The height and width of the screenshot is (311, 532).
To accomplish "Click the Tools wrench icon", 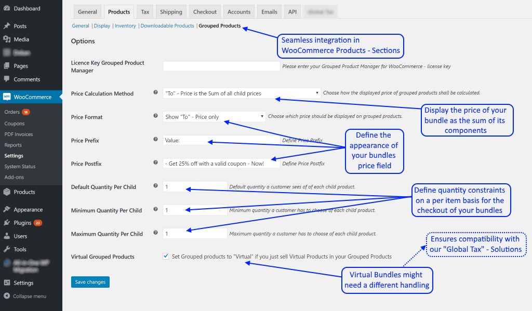I will tap(6, 249).
